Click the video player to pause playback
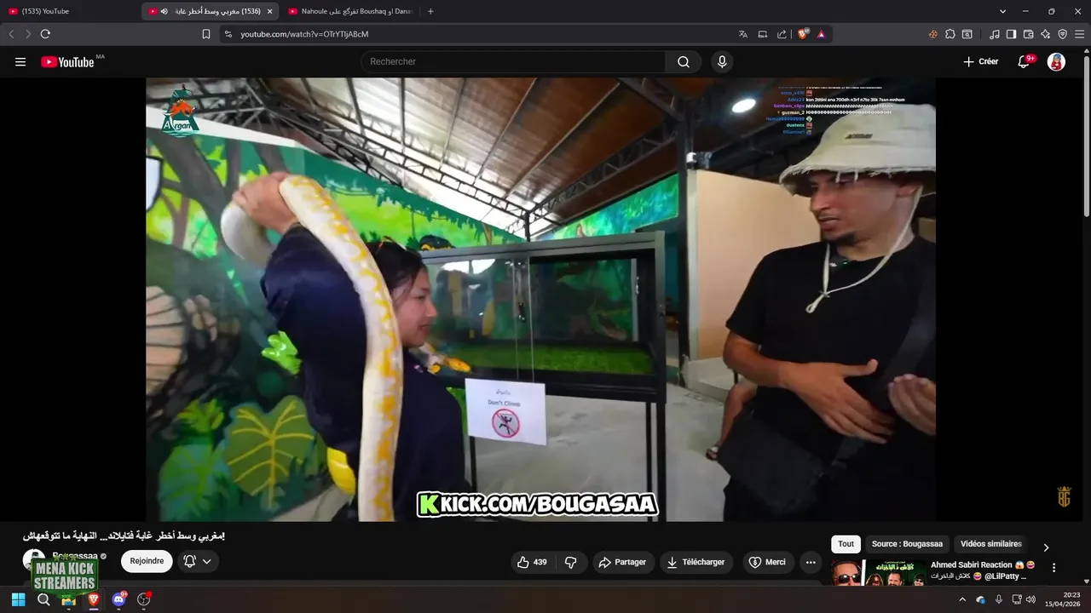Image resolution: width=1091 pixels, height=613 pixels. (540, 300)
